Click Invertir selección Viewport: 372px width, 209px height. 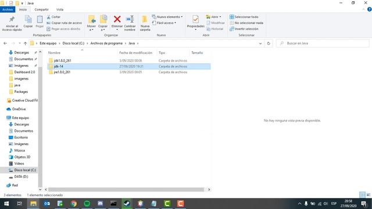click(244, 29)
